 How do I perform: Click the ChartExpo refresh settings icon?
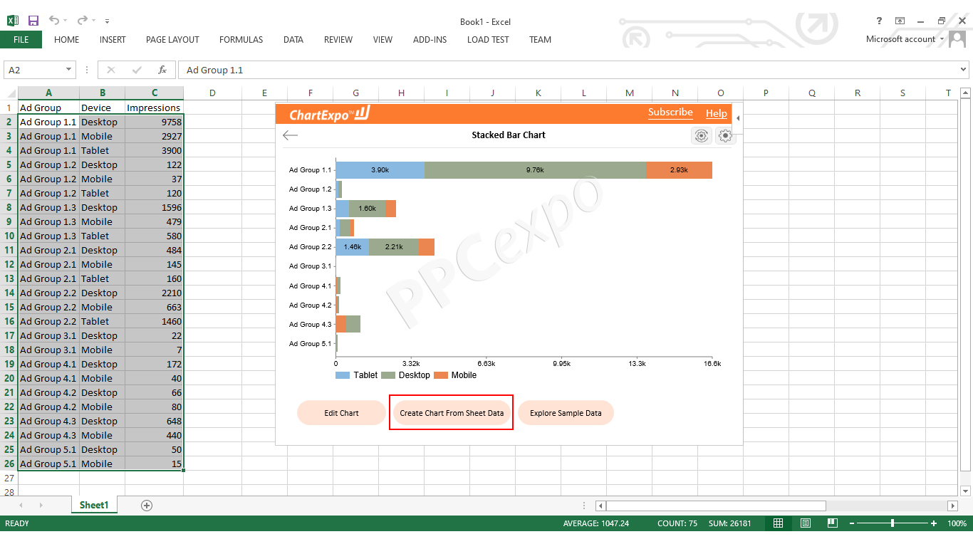(x=701, y=135)
